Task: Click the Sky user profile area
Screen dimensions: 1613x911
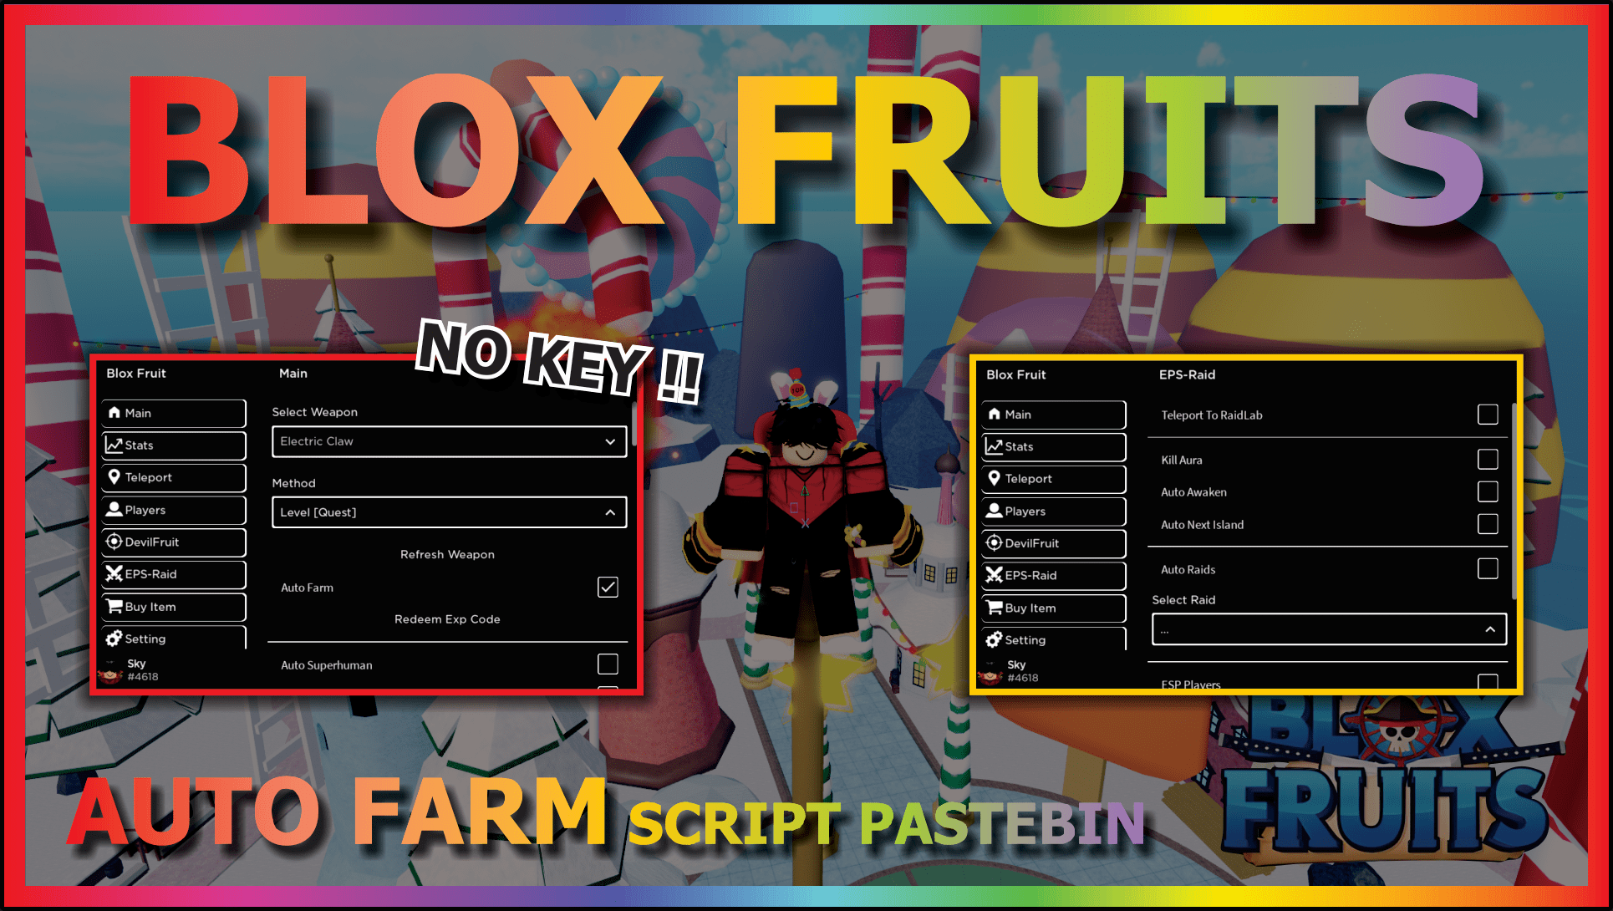Action: coord(145,676)
